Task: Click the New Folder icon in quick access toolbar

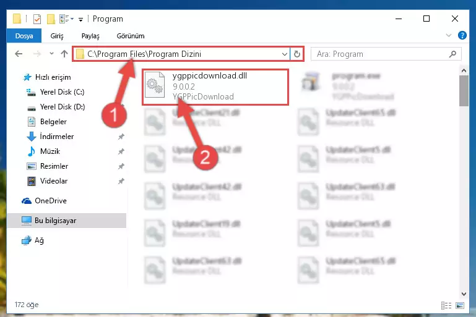Action: coord(51,19)
